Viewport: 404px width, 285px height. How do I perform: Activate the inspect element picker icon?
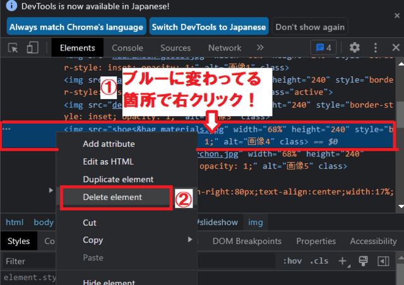pos(13,48)
